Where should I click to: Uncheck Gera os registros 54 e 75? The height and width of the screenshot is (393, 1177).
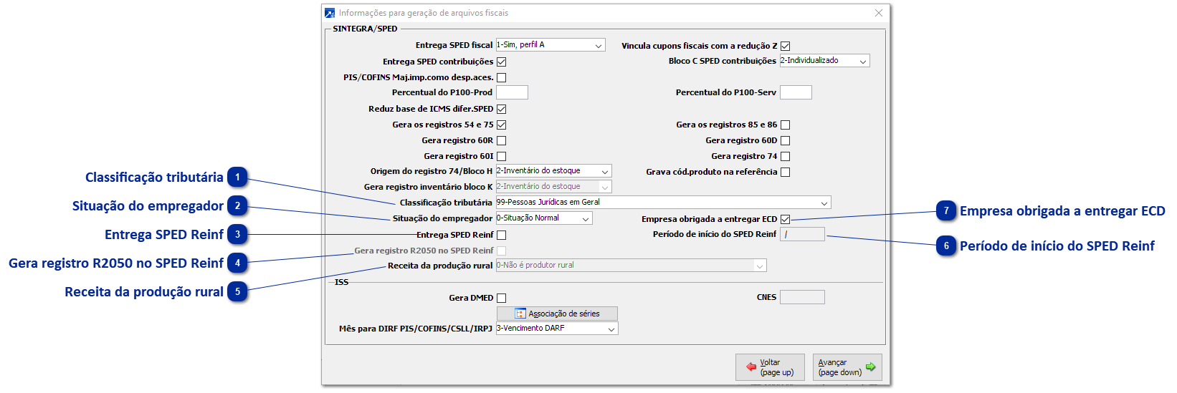(x=502, y=125)
